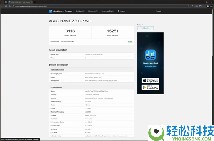
Task: Click the Geekbench Browser logo icon
Action: point(50,11)
